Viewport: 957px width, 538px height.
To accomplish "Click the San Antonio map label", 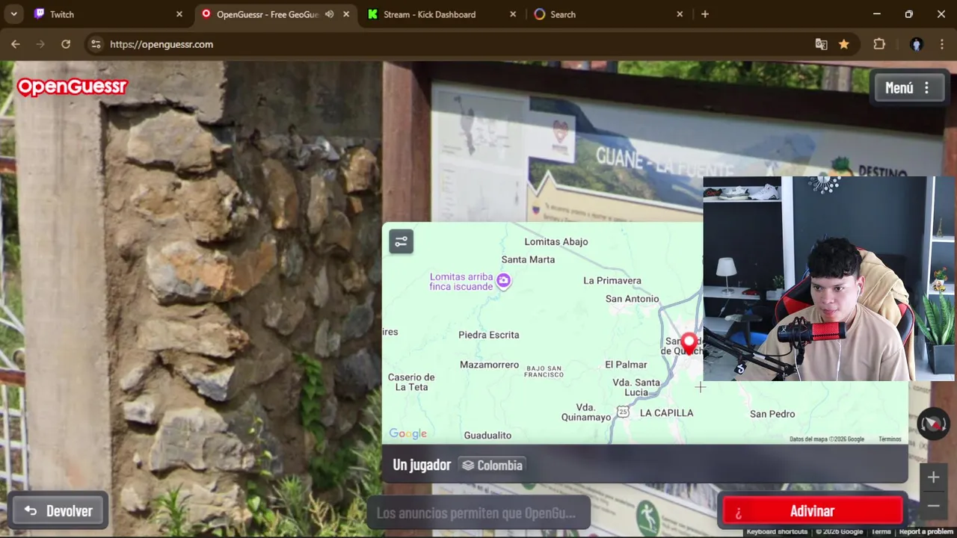I will pos(633,299).
